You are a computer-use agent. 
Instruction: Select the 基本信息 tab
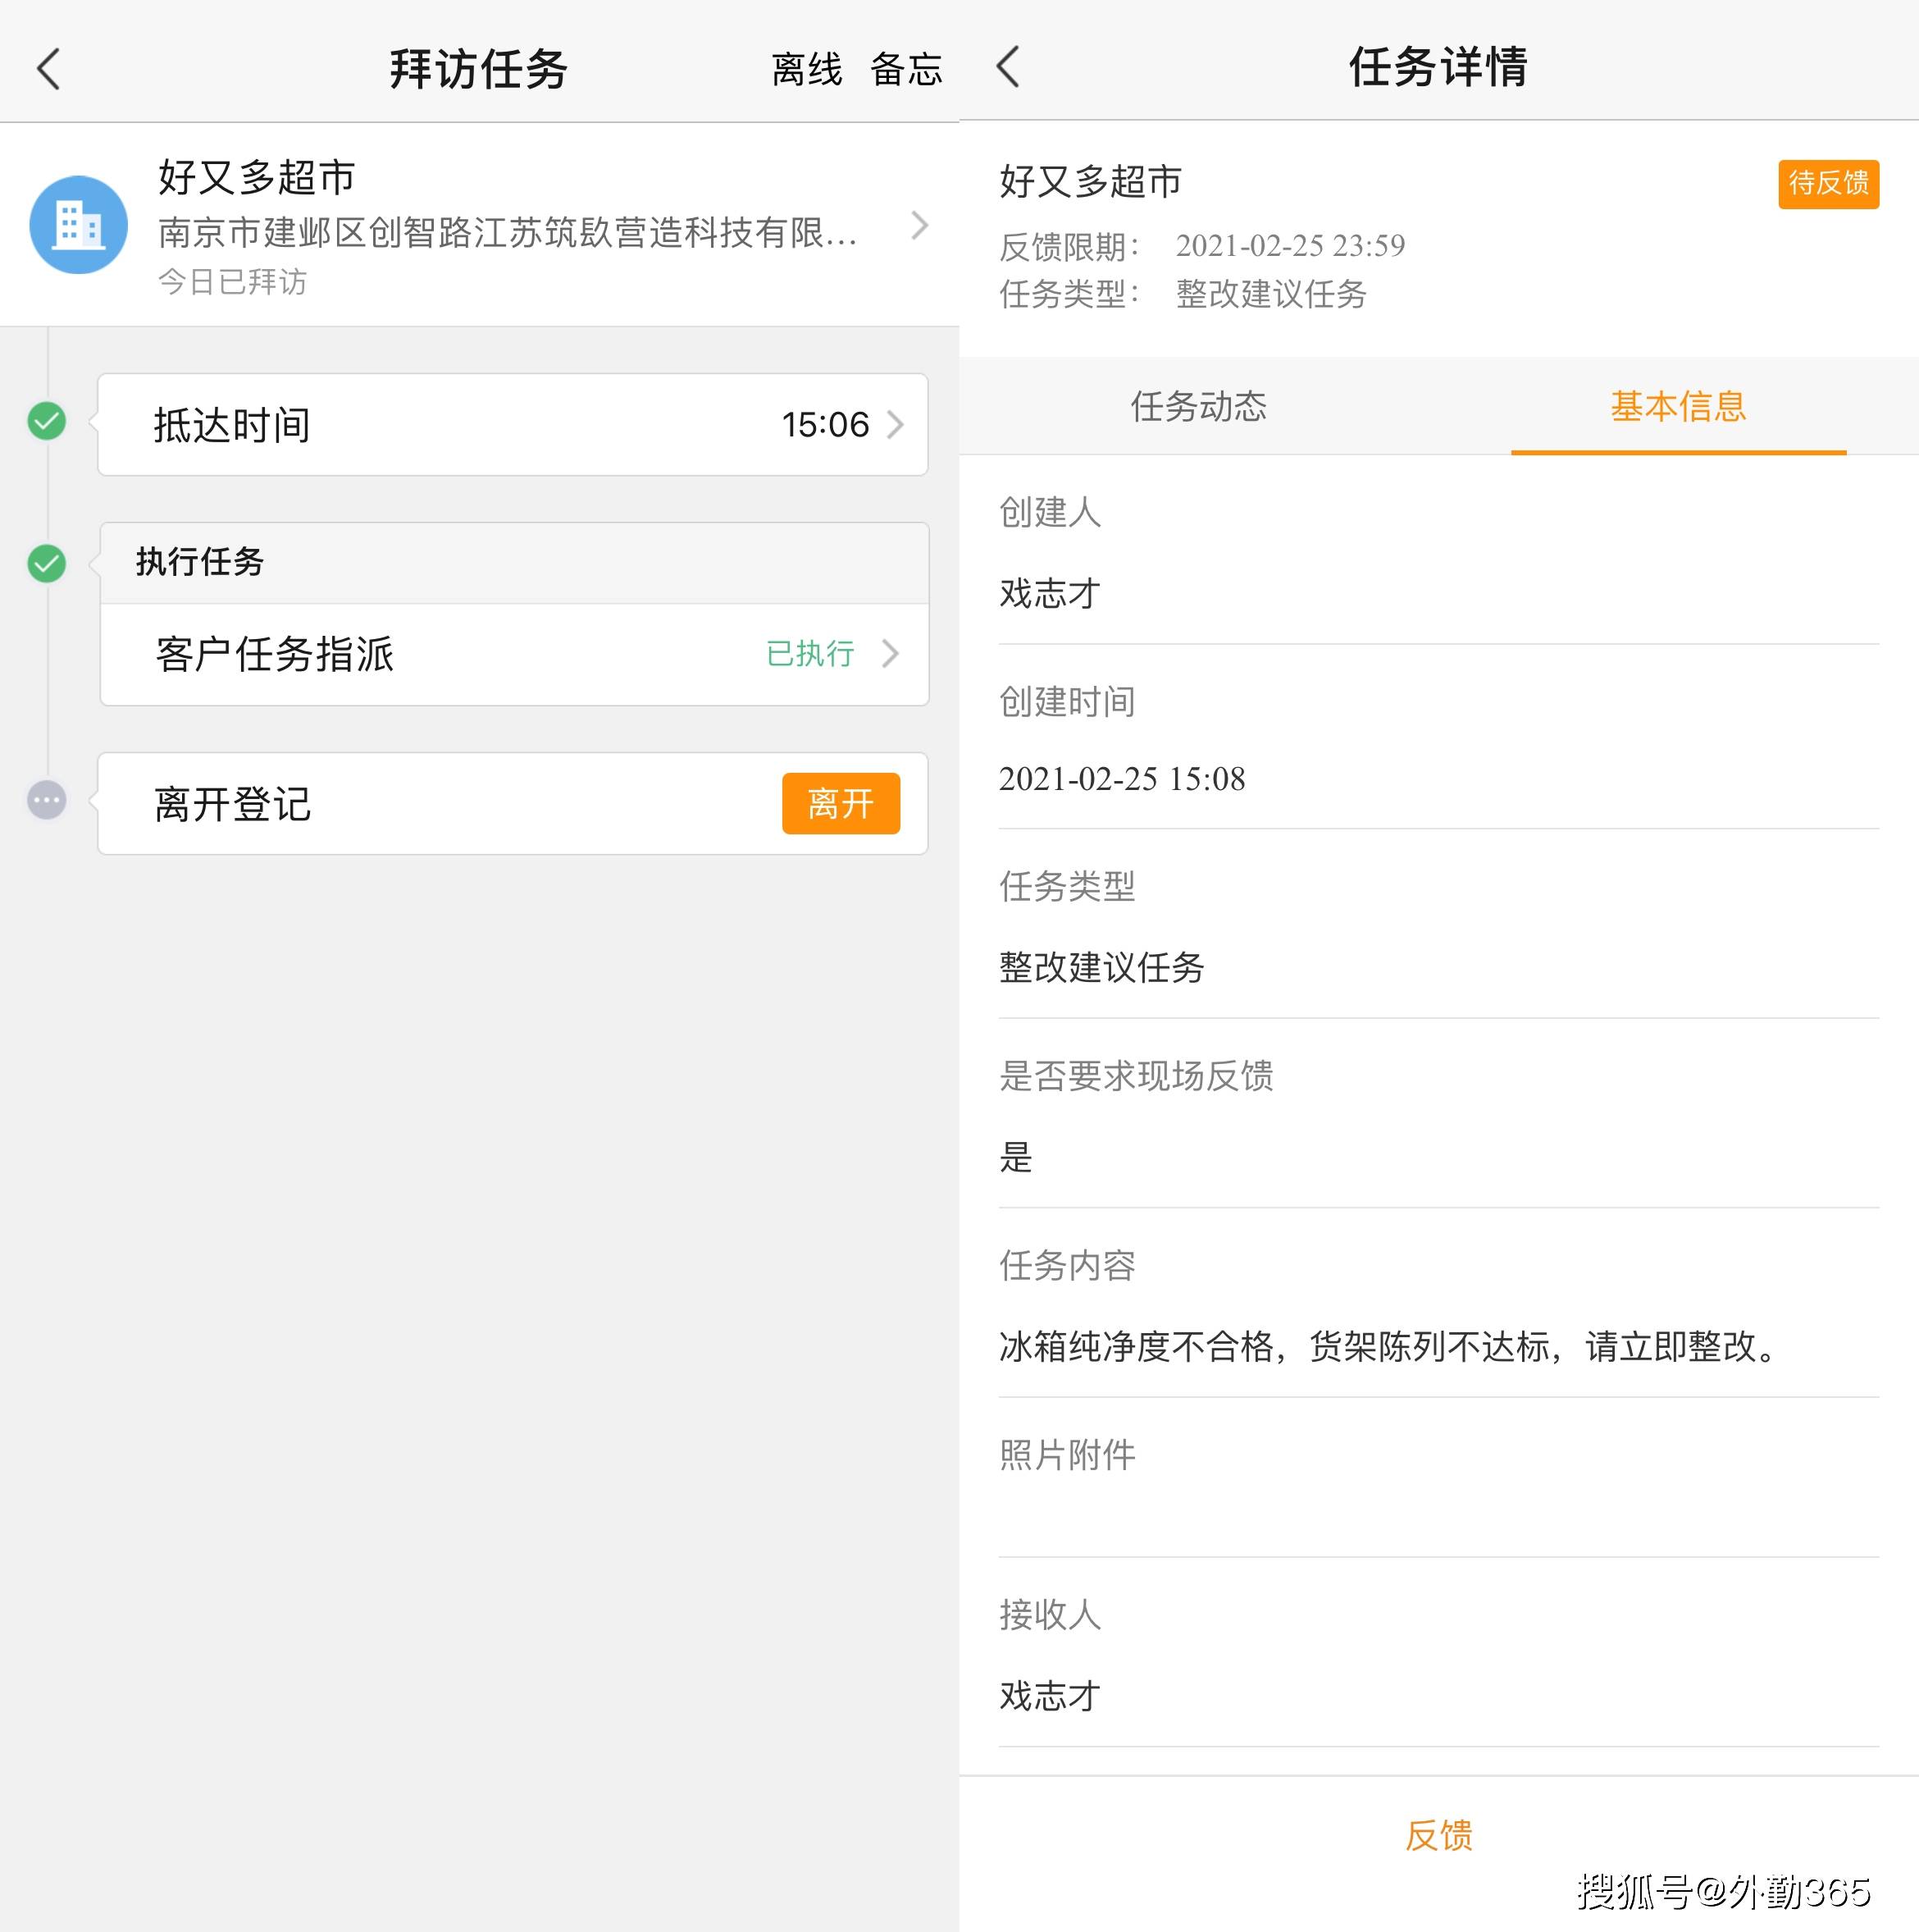point(1678,406)
